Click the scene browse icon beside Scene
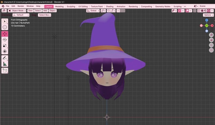The width and height of the screenshot is (215, 125). click(x=196, y=6)
